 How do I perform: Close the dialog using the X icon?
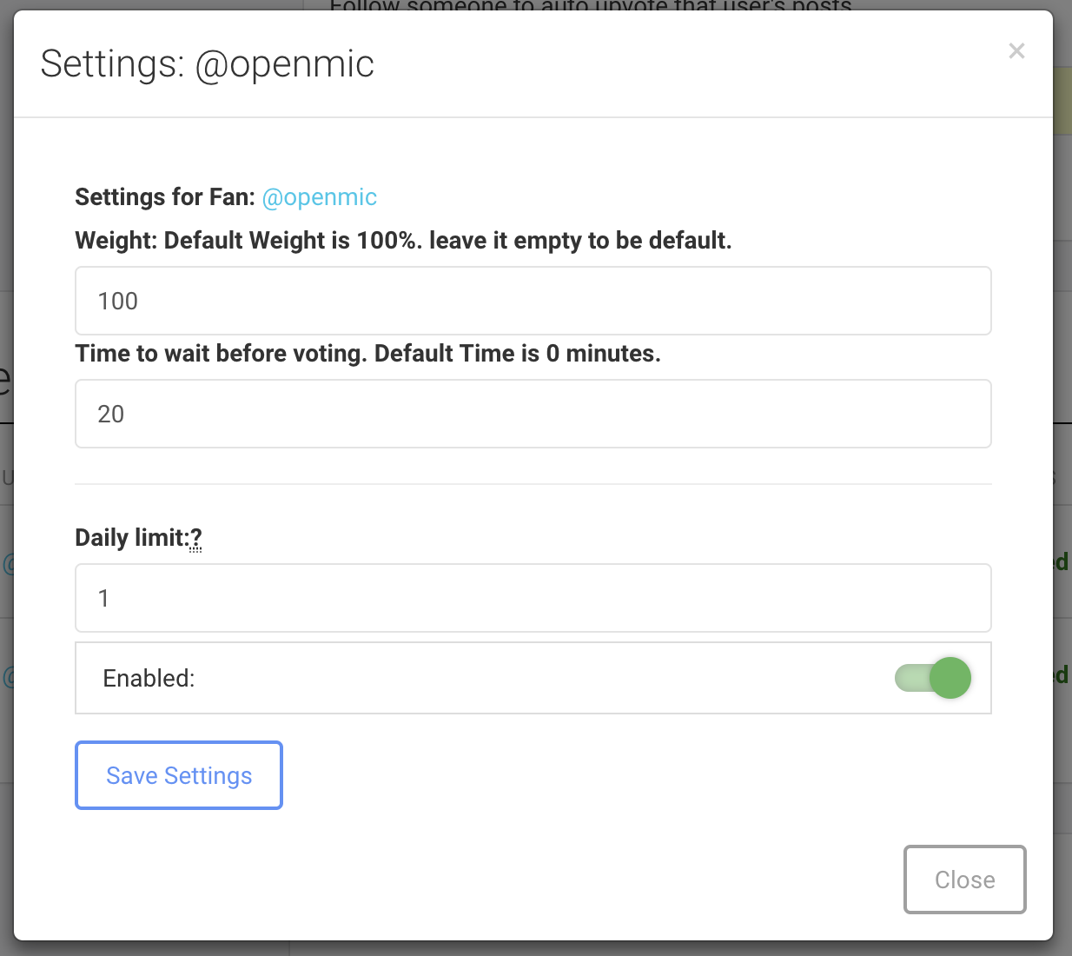(x=1016, y=51)
